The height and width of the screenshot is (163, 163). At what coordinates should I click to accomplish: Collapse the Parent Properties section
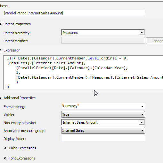pos(1,24)
